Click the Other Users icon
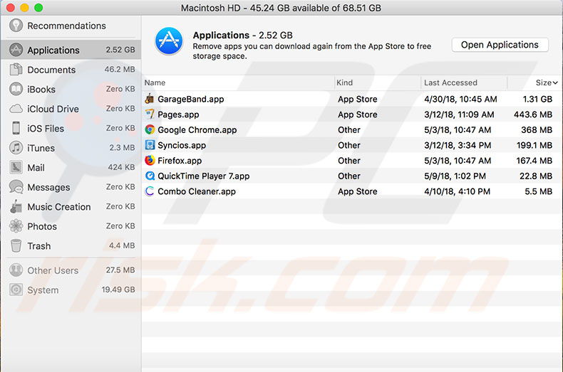 click(16, 270)
